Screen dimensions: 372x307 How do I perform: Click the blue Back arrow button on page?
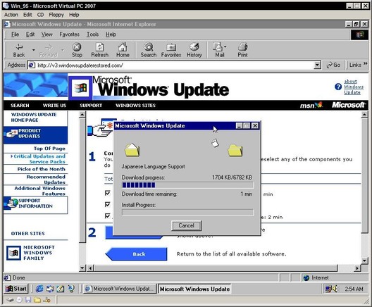(x=137, y=254)
